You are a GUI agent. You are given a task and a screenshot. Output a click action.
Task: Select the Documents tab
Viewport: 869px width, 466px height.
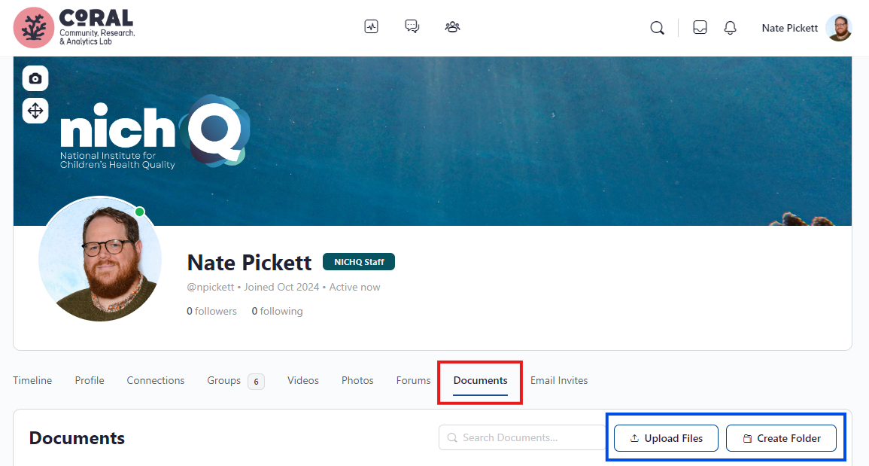click(480, 380)
